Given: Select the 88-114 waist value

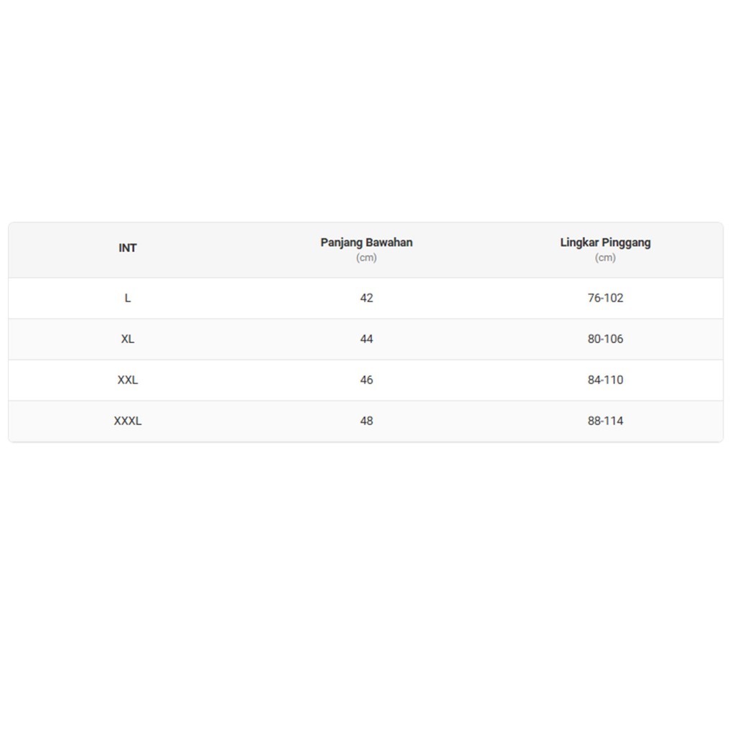Looking at the screenshot, I should tap(605, 421).
